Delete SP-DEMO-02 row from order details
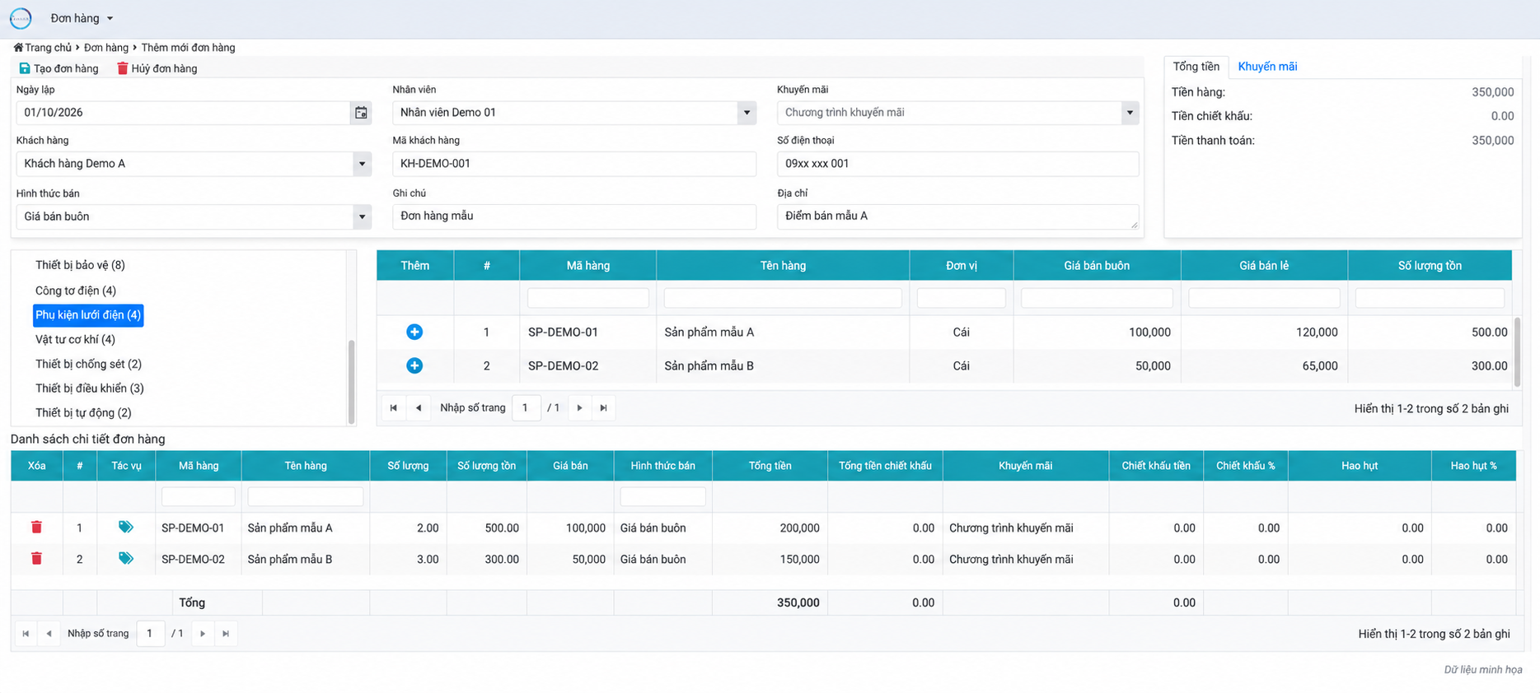This screenshot has width=1540, height=693. (36, 558)
